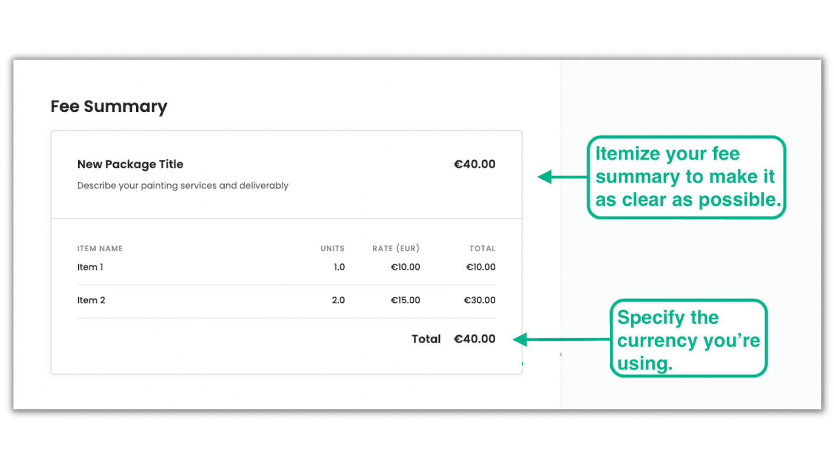Click the package price €40.00 beside the title

point(475,164)
